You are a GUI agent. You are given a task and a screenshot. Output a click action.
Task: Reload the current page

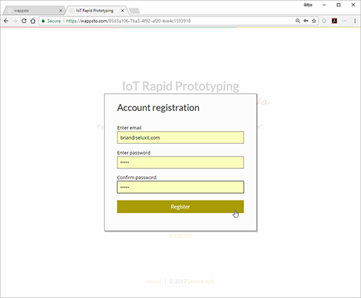[x=24, y=21]
